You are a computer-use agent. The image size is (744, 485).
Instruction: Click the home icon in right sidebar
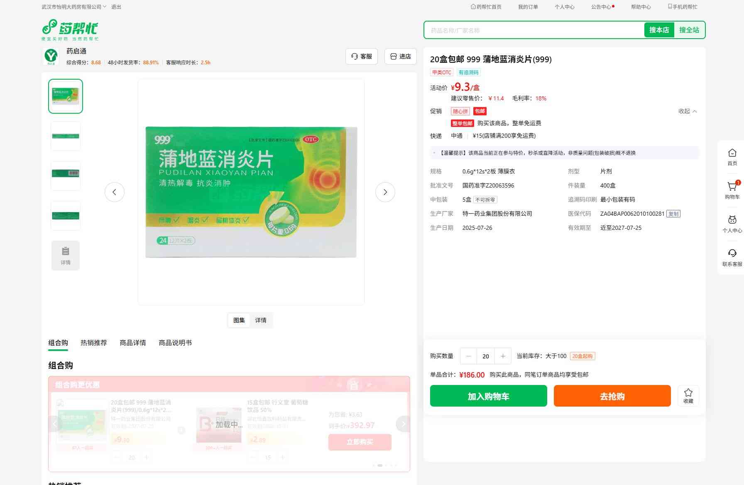click(732, 153)
